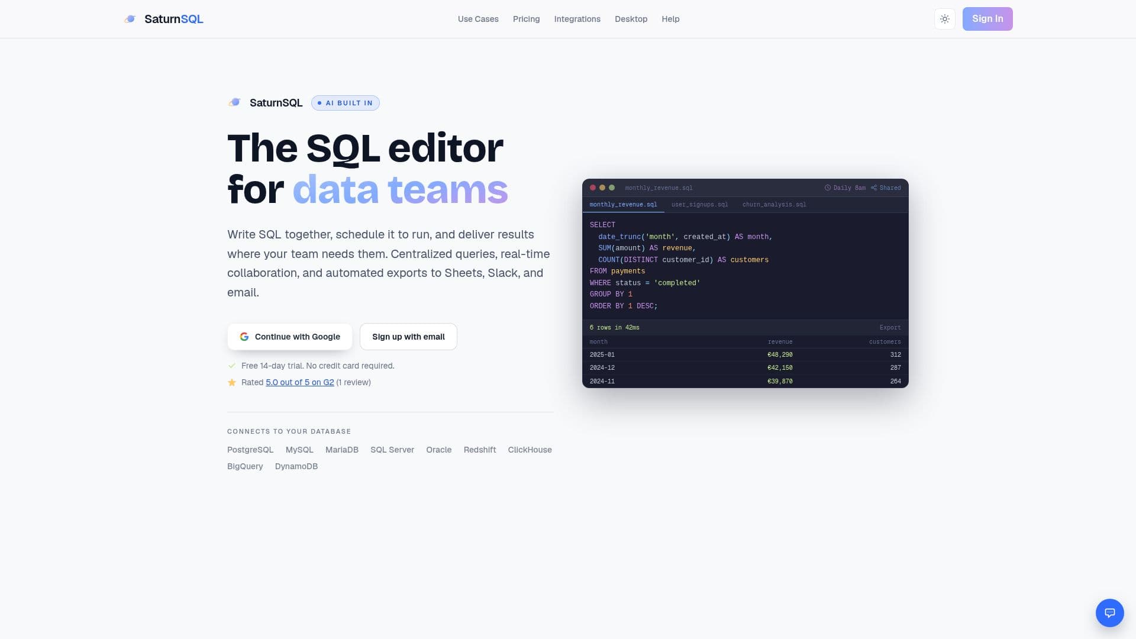Click the SaturnSQL wordmark in header
The image size is (1136, 639).
tap(174, 19)
